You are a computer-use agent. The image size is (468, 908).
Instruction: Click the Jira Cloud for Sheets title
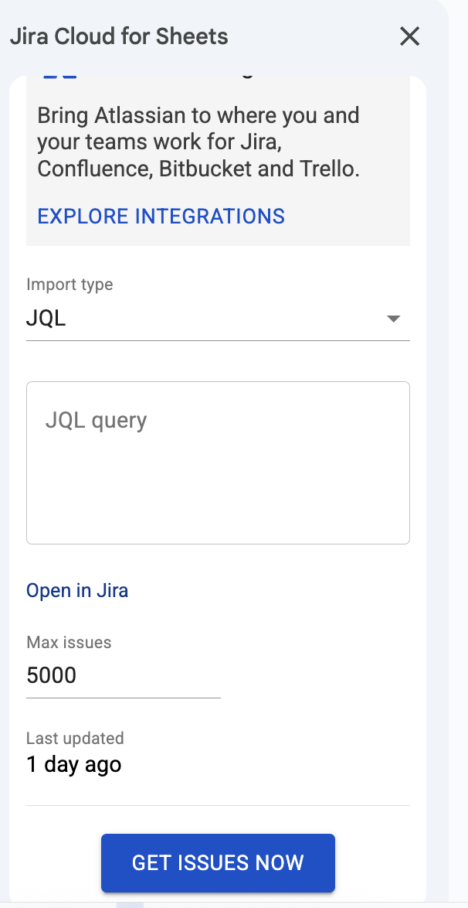coord(119,36)
